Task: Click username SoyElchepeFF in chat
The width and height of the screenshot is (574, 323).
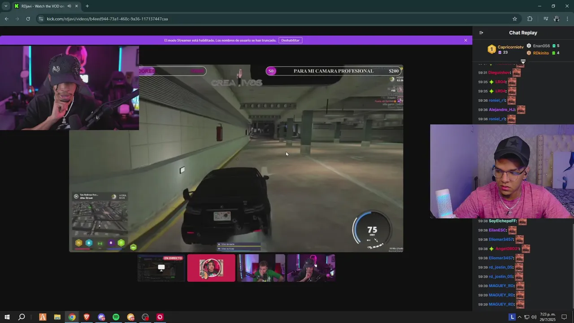Action: click(x=503, y=221)
